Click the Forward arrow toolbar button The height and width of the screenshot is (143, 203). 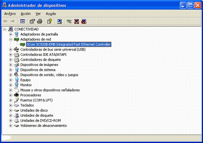click(13, 21)
